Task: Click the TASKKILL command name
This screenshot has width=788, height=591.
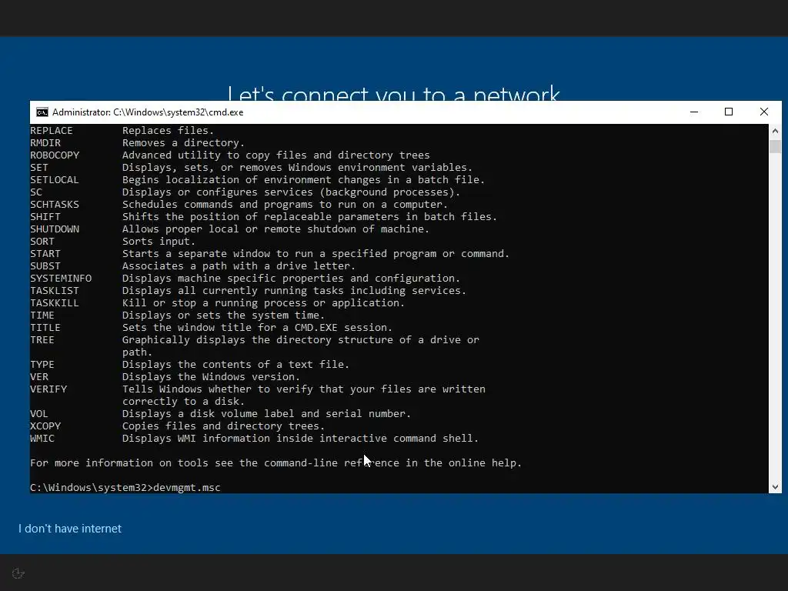Action: click(55, 303)
